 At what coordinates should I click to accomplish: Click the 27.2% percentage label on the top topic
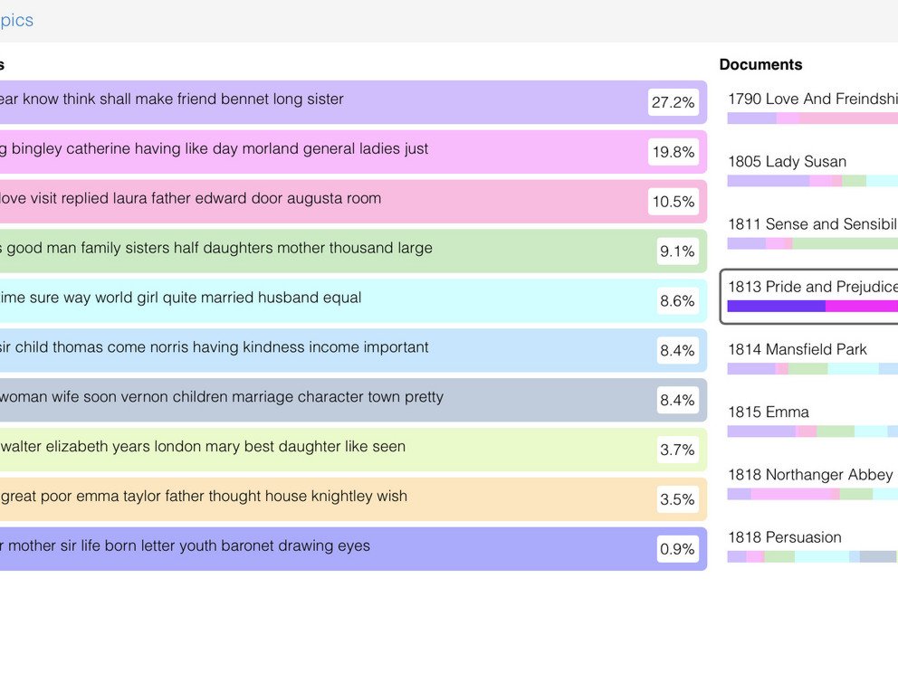[x=674, y=102]
